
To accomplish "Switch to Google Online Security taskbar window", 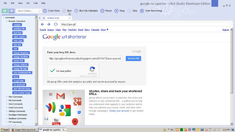I will click(25, 130).
